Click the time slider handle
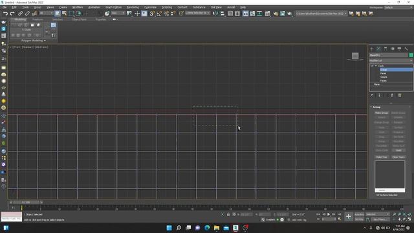The image size is (414, 233). click(x=26, y=203)
